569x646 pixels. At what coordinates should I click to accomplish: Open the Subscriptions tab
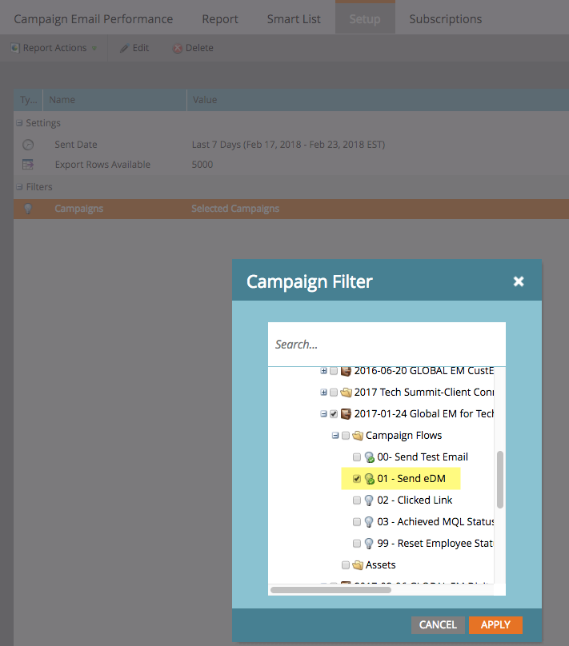pyautogui.click(x=445, y=18)
